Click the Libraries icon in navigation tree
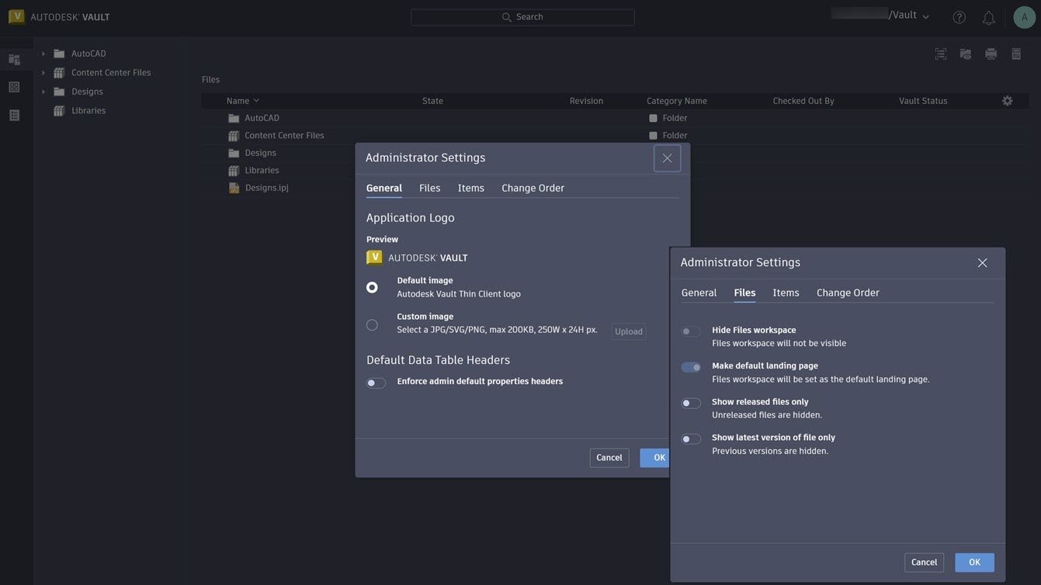The image size is (1041, 585). click(59, 110)
